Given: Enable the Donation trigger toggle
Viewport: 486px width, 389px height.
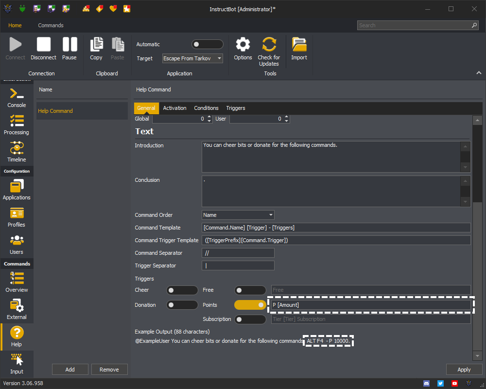Looking at the screenshot, I should coord(182,305).
